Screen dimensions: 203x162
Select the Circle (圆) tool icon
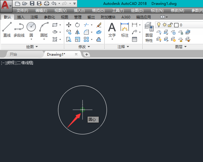point(31,27)
